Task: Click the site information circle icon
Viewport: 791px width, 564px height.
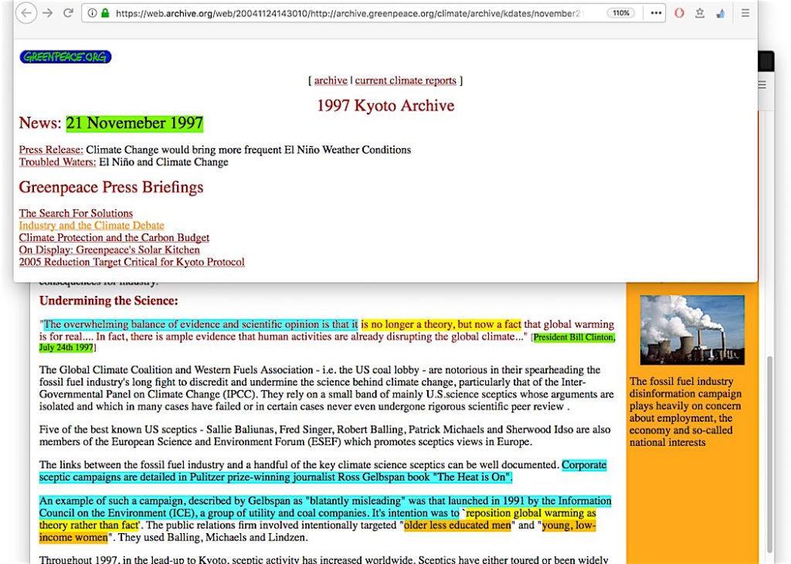Action: (x=92, y=13)
